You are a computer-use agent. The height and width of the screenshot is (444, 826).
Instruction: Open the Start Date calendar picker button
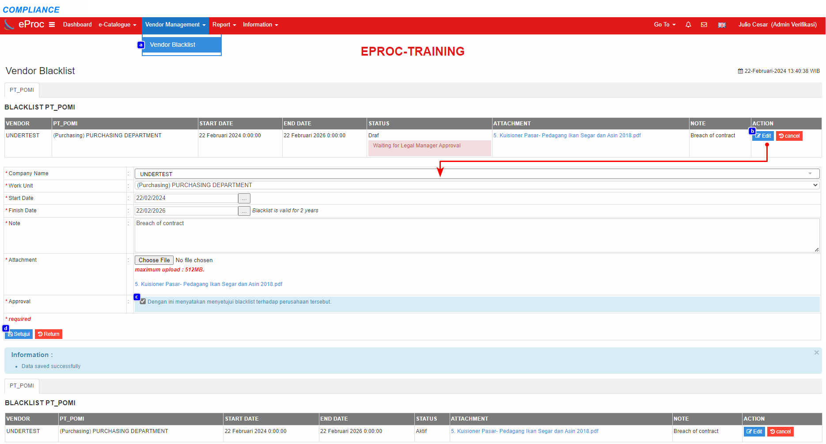coord(244,199)
